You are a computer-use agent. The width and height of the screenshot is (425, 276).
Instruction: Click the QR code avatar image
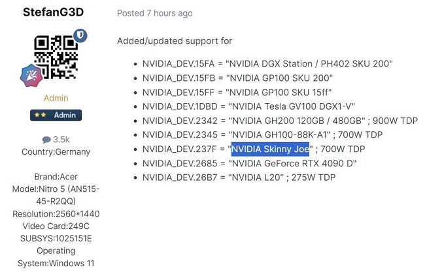(56, 57)
